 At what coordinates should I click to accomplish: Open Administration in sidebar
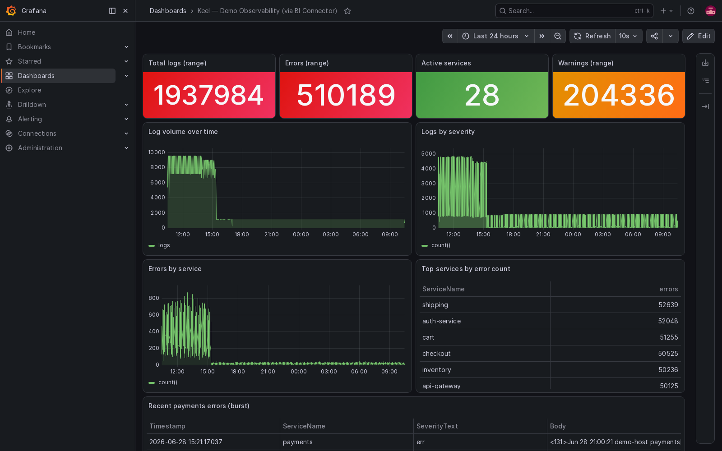(40, 148)
